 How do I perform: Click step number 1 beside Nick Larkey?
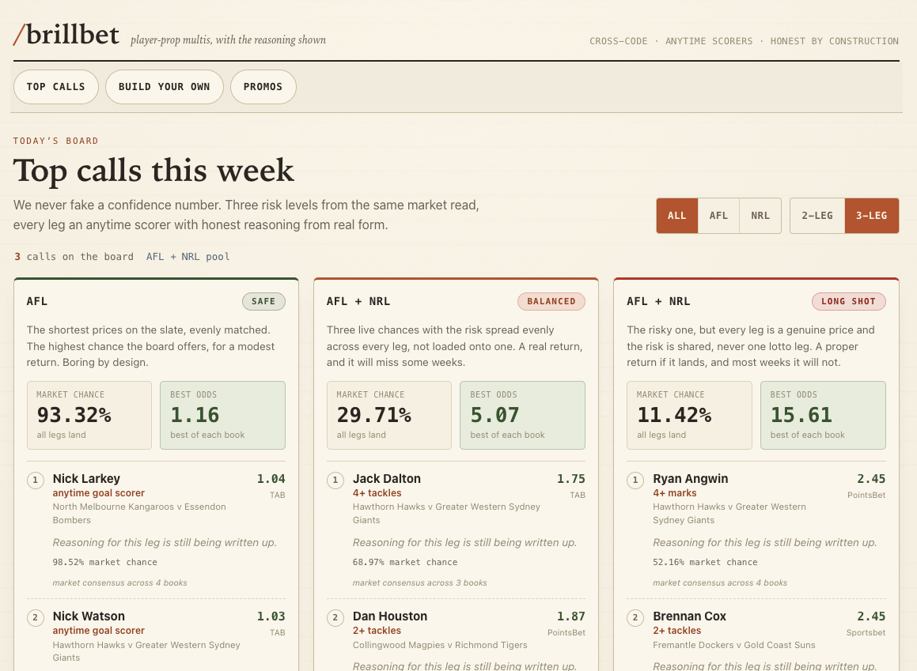pos(35,481)
